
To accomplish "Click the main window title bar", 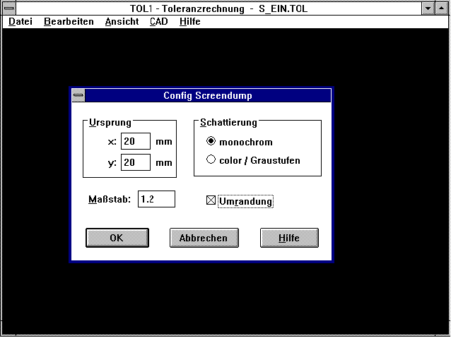I will (212, 8).
